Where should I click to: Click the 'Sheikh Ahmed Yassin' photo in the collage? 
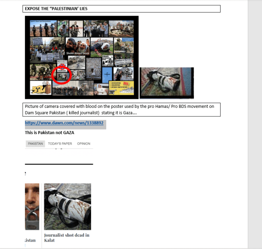78,47
